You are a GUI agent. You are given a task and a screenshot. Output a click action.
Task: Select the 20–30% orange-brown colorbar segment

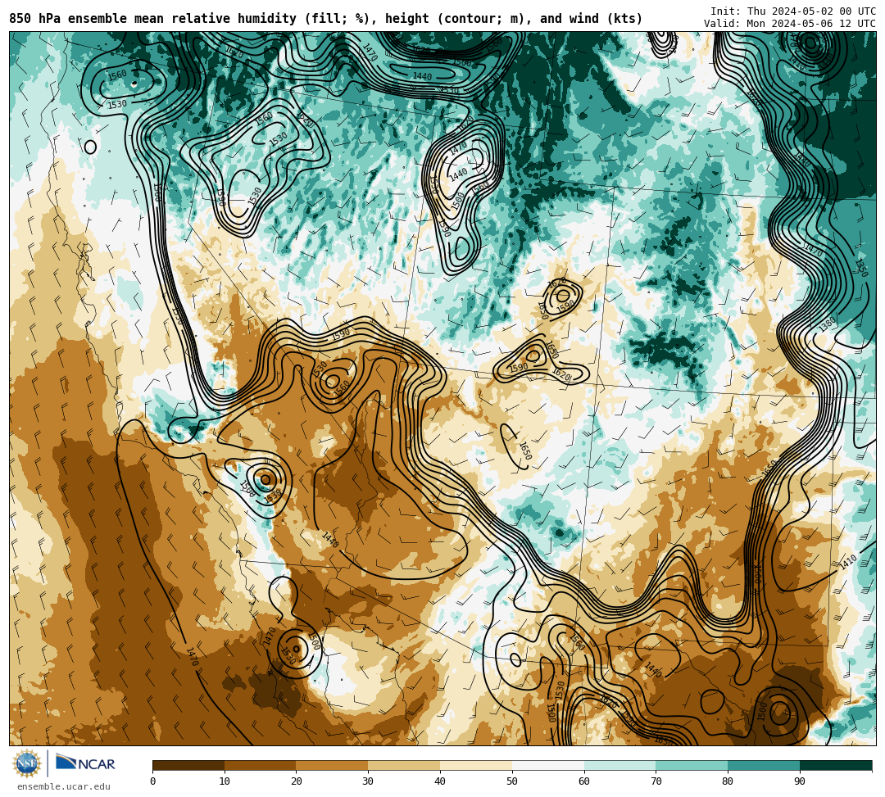[x=333, y=765]
